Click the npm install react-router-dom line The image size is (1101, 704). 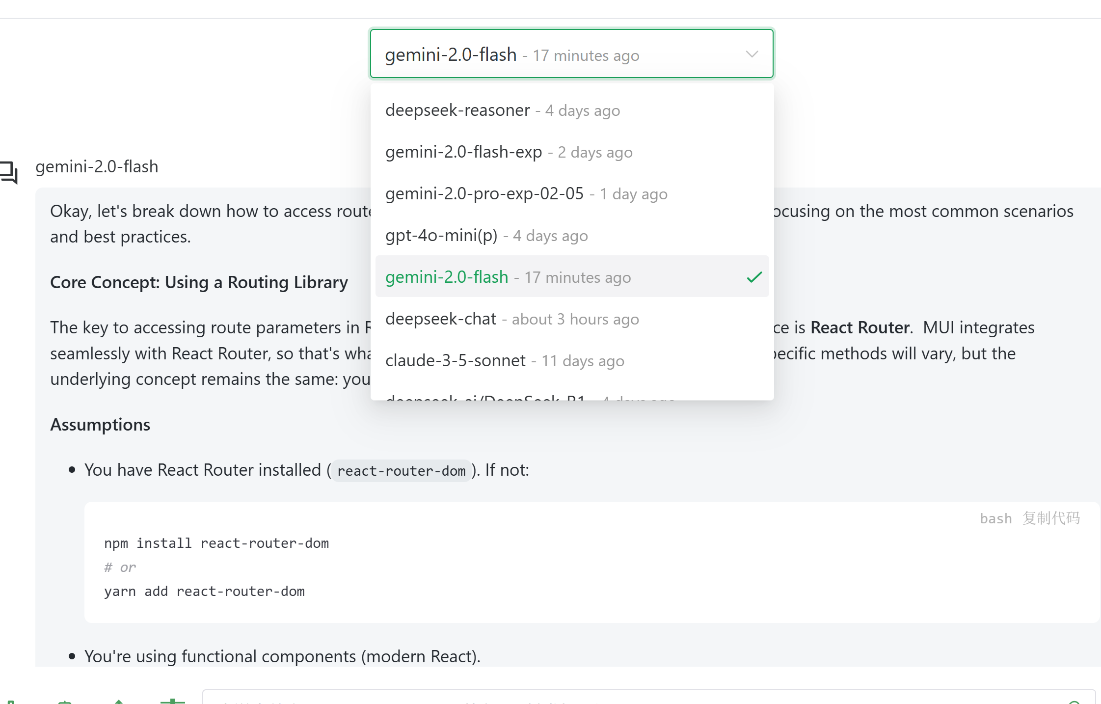tap(216, 543)
